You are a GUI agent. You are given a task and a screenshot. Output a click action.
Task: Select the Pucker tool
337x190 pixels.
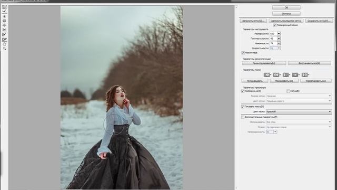tap(4, 21)
